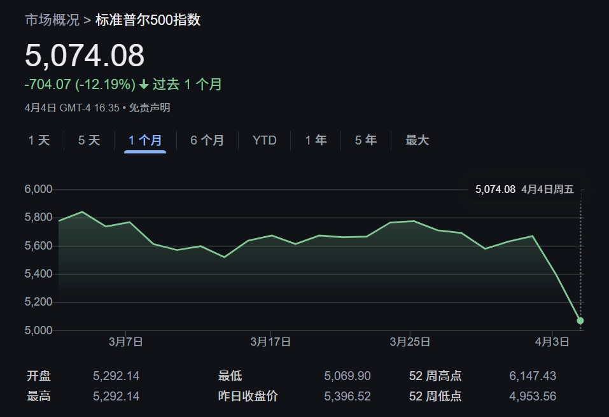Click the green down arrow change indicator
The height and width of the screenshot is (417, 609).
coord(144,84)
